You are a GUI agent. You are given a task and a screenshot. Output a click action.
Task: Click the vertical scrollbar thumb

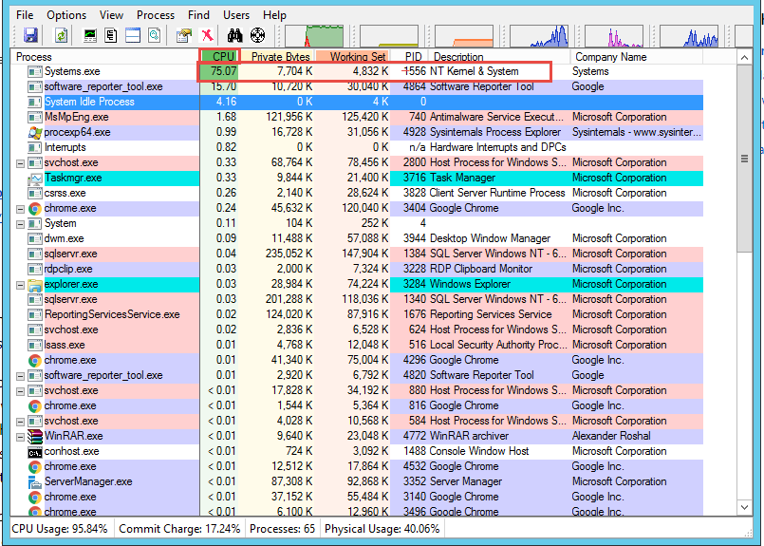tap(744, 159)
